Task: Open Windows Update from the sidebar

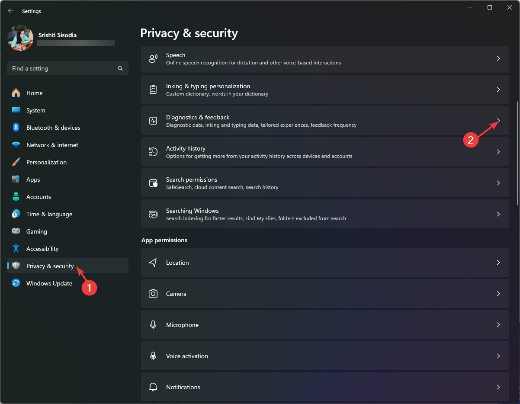Action: (x=49, y=283)
